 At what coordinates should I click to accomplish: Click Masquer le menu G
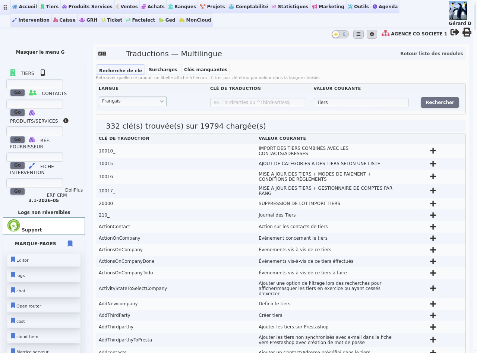40,52
